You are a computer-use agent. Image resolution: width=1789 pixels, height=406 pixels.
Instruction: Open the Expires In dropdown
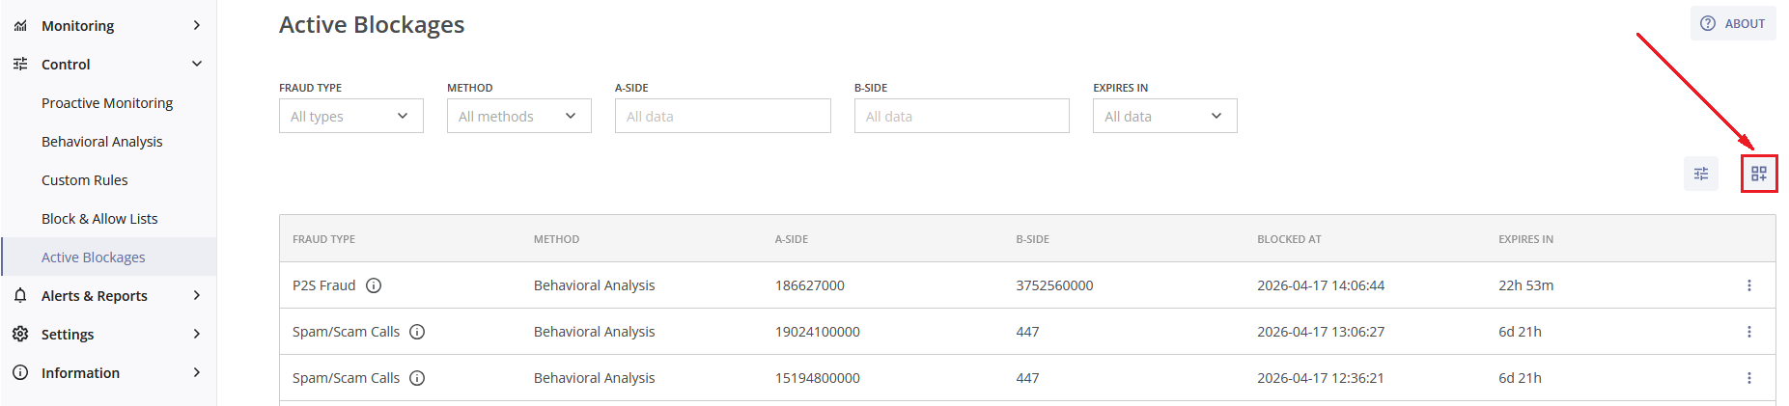pos(1165,116)
